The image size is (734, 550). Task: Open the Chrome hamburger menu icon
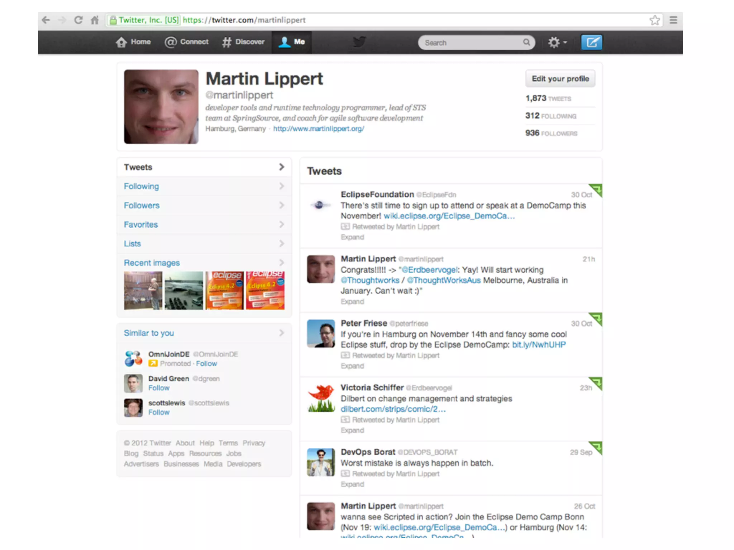673,20
